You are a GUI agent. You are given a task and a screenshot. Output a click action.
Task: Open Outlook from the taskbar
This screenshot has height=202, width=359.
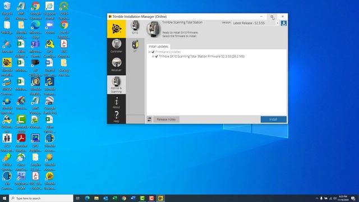click(105, 198)
